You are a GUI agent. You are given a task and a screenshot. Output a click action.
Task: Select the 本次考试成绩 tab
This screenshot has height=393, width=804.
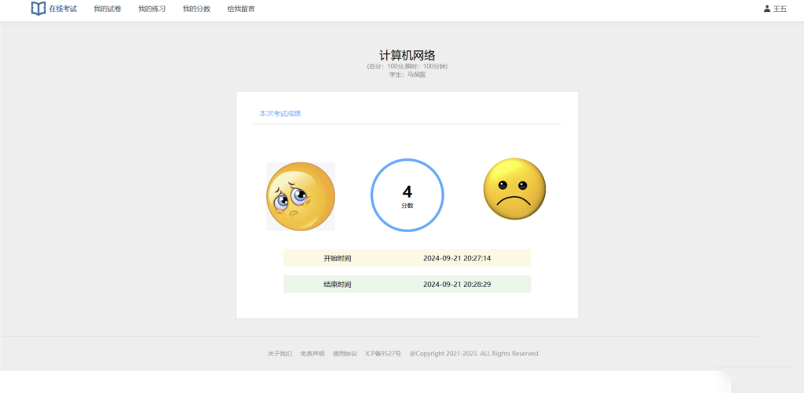tap(280, 114)
